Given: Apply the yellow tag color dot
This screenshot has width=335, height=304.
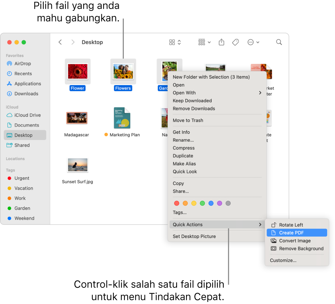Looking at the screenshot, I should click(194, 203).
